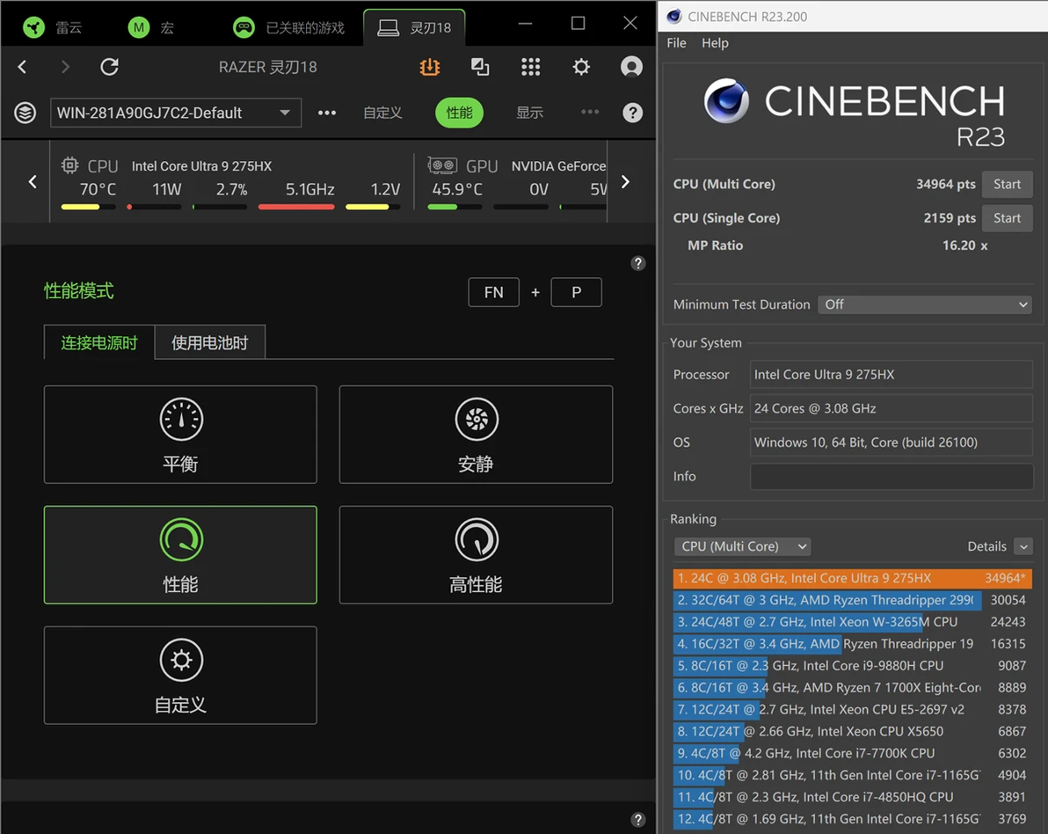Viewport: 1048px width, 834px height.
Task: Select ranking row Intel Xeon W-3265M
Action: (x=852, y=622)
